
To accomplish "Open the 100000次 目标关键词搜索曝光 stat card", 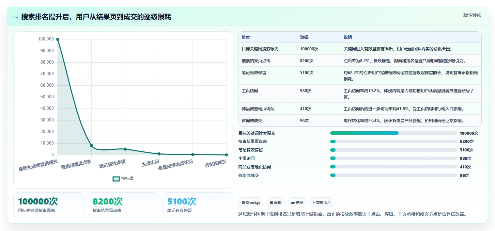I will point(49,205).
